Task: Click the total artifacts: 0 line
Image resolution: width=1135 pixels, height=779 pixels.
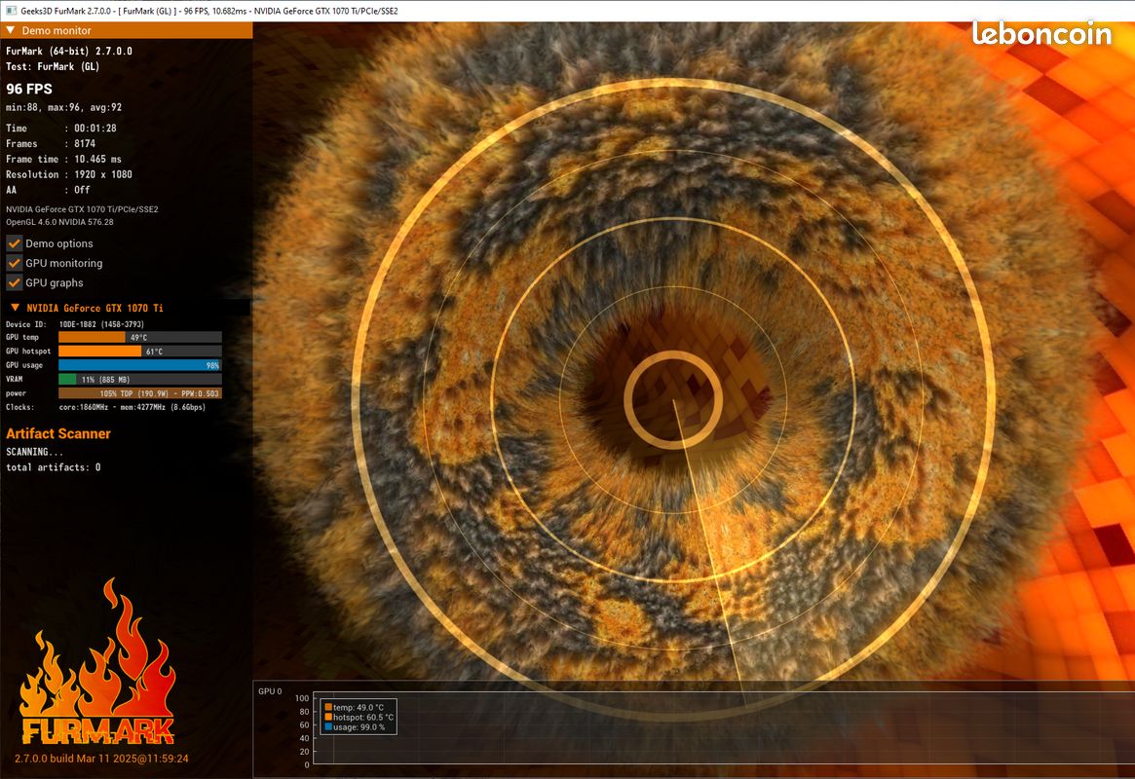Action: [54, 467]
